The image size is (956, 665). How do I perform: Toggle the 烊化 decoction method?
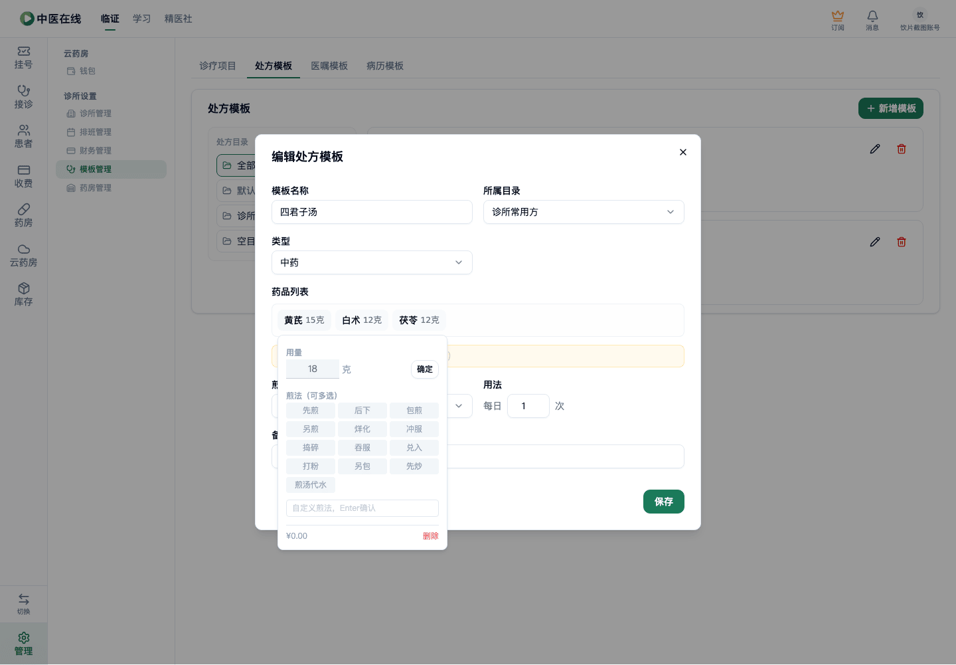pos(362,429)
